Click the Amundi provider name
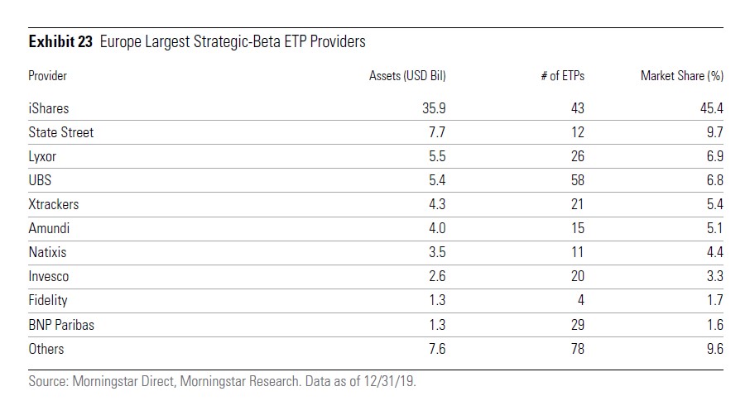750x415 pixels. [x=49, y=228]
